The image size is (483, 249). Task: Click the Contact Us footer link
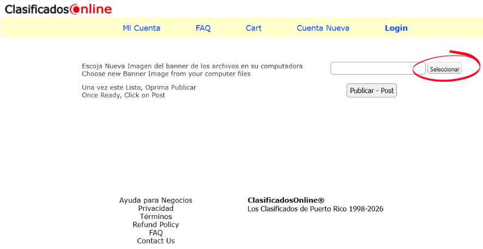click(x=156, y=240)
